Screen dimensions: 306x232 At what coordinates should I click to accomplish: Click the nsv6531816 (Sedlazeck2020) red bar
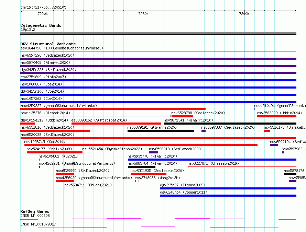[x=55, y=131]
